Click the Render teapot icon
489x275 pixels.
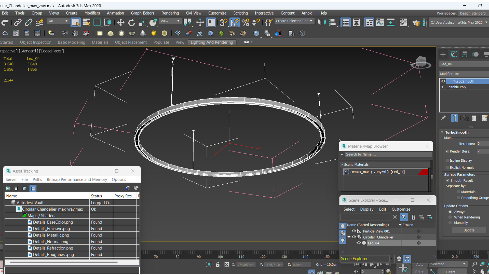[x=416, y=23]
